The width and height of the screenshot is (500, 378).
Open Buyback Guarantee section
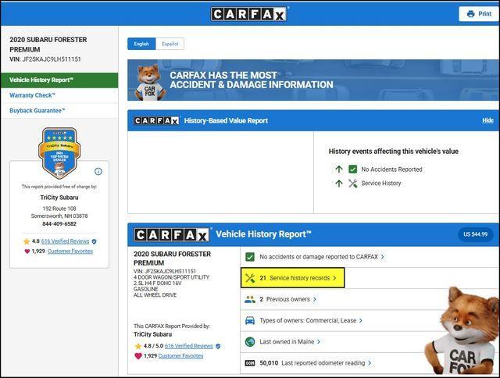pos(37,111)
